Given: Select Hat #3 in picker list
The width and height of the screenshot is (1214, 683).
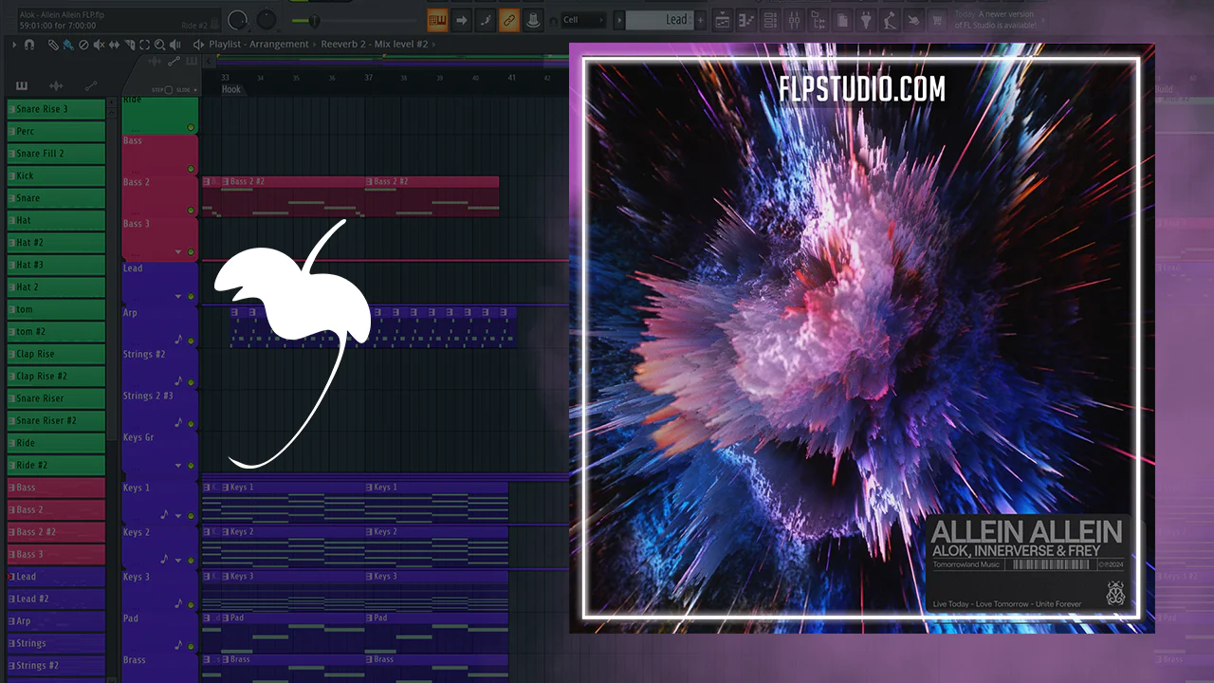Looking at the screenshot, I should click(x=56, y=265).
